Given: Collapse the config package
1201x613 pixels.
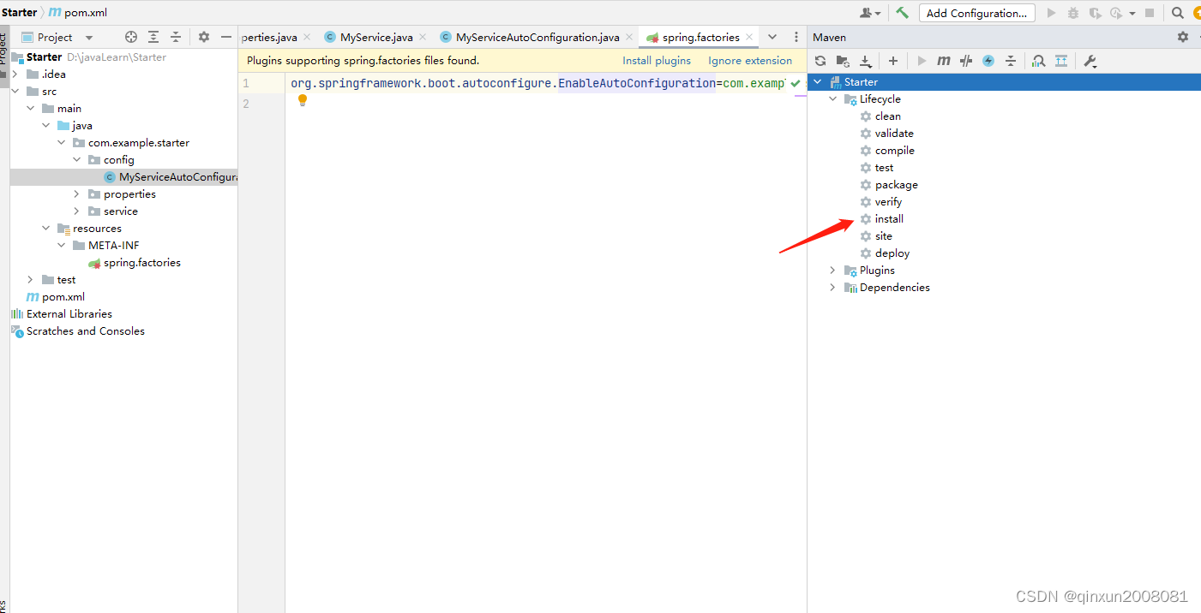Looking at the screenshot, I should pyautogui.click(x=77, y=160).
